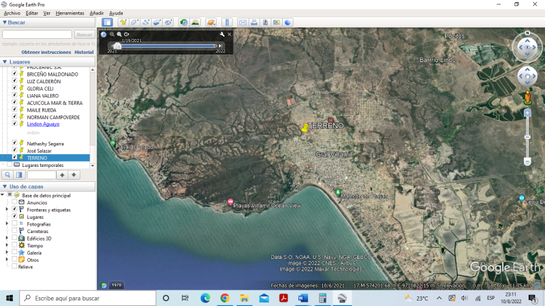Click the historical imagery clock icon
The height and width of the screenshot is (306, 545).
coord(184,22)
